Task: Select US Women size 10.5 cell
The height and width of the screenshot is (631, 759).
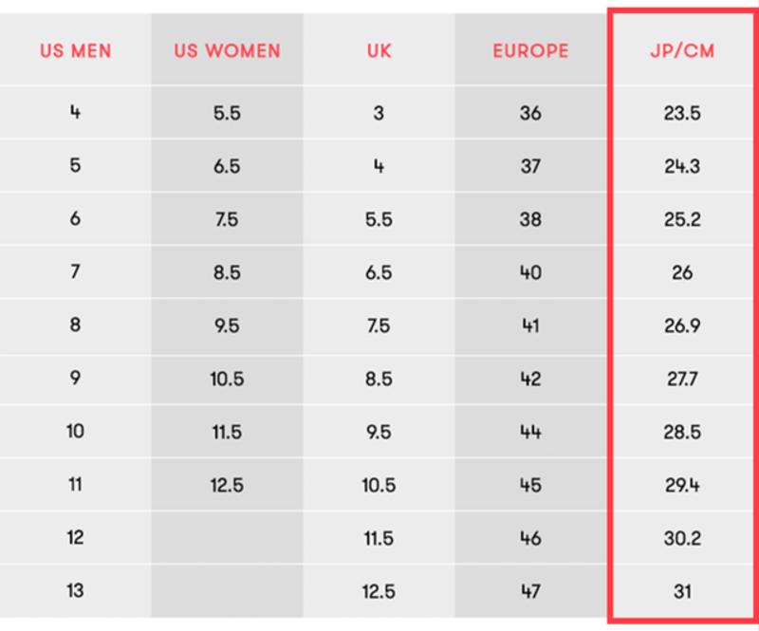Action: click(x=227, y=379)
